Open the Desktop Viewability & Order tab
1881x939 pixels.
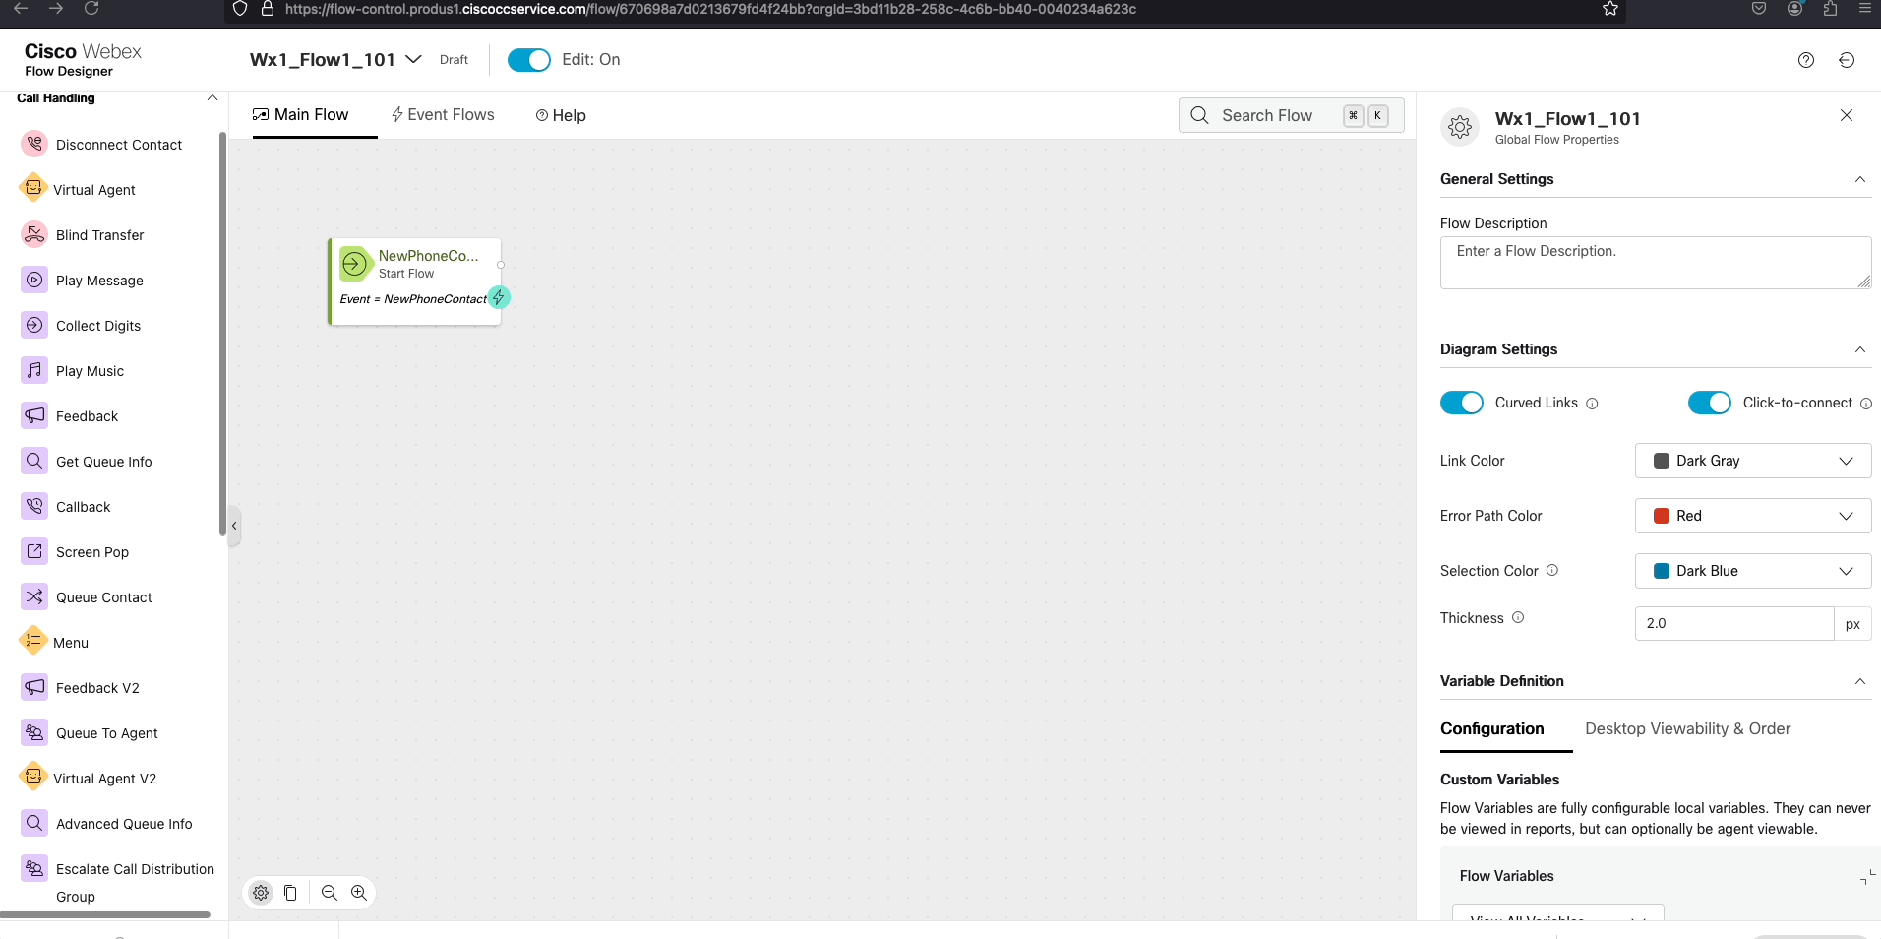[x=1687, y=728]
